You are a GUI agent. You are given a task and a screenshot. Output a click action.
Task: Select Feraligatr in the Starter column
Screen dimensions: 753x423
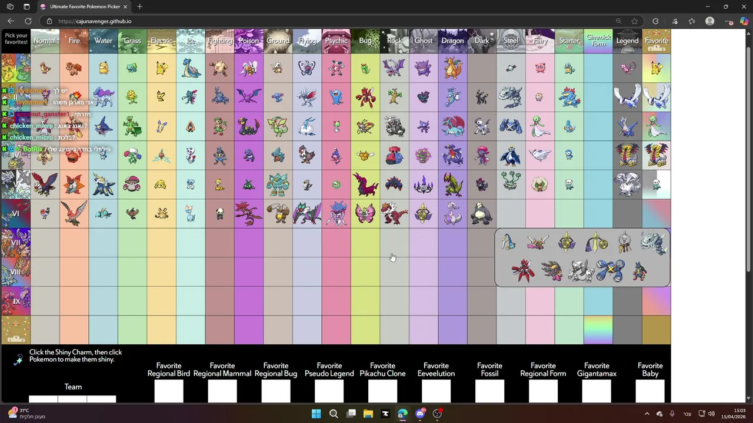[569, 97]
